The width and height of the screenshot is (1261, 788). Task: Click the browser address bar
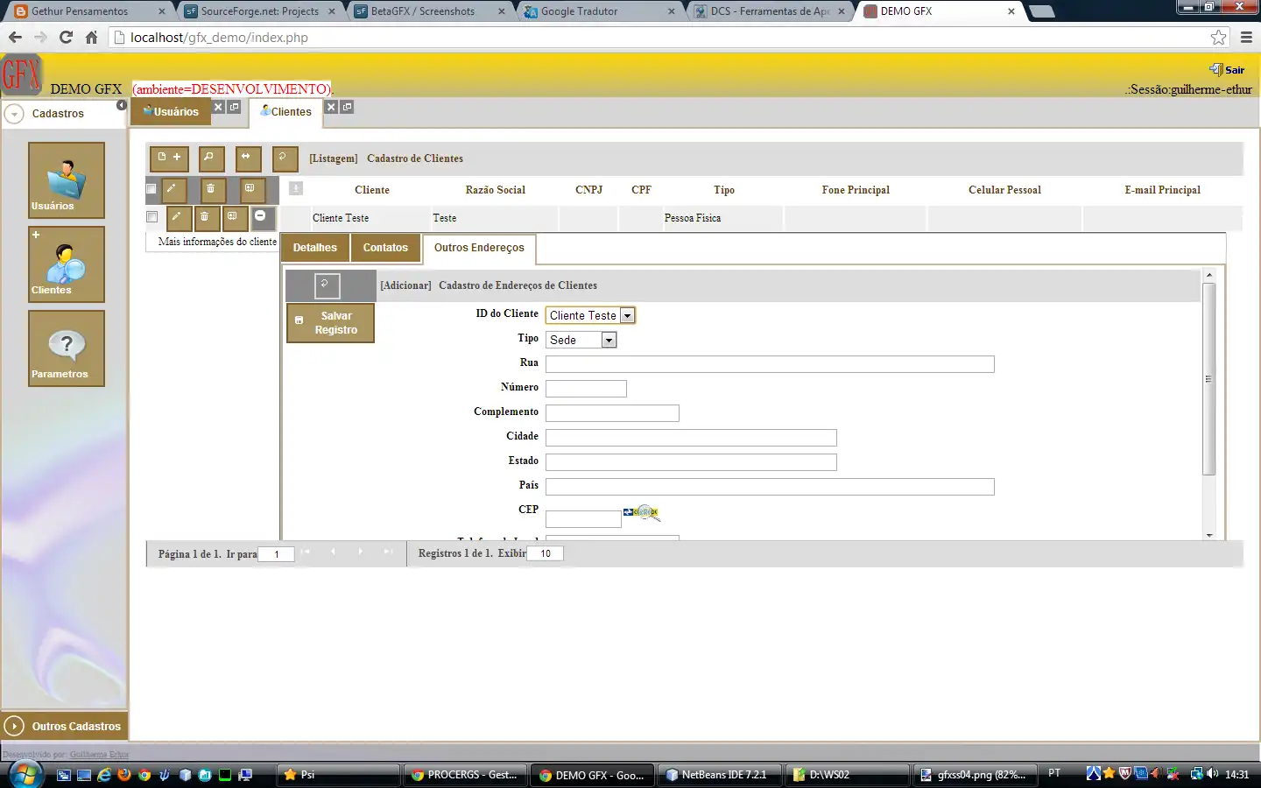tap(670, 38)
